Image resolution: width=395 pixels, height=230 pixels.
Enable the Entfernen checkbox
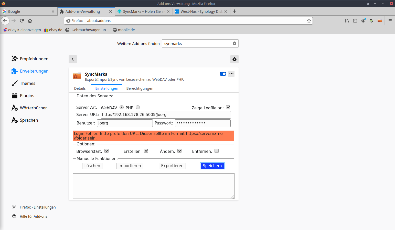tap(217, 151)
